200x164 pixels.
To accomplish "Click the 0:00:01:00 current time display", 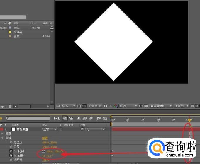I will point(95,106).
